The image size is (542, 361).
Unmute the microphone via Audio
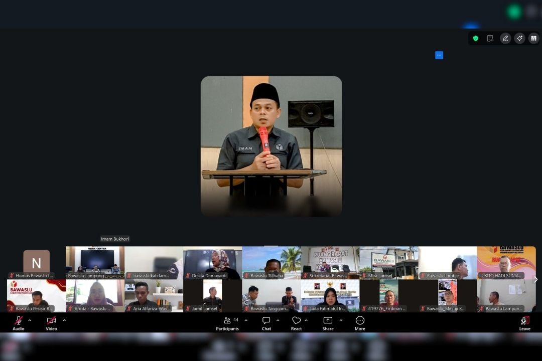[19, 324]
